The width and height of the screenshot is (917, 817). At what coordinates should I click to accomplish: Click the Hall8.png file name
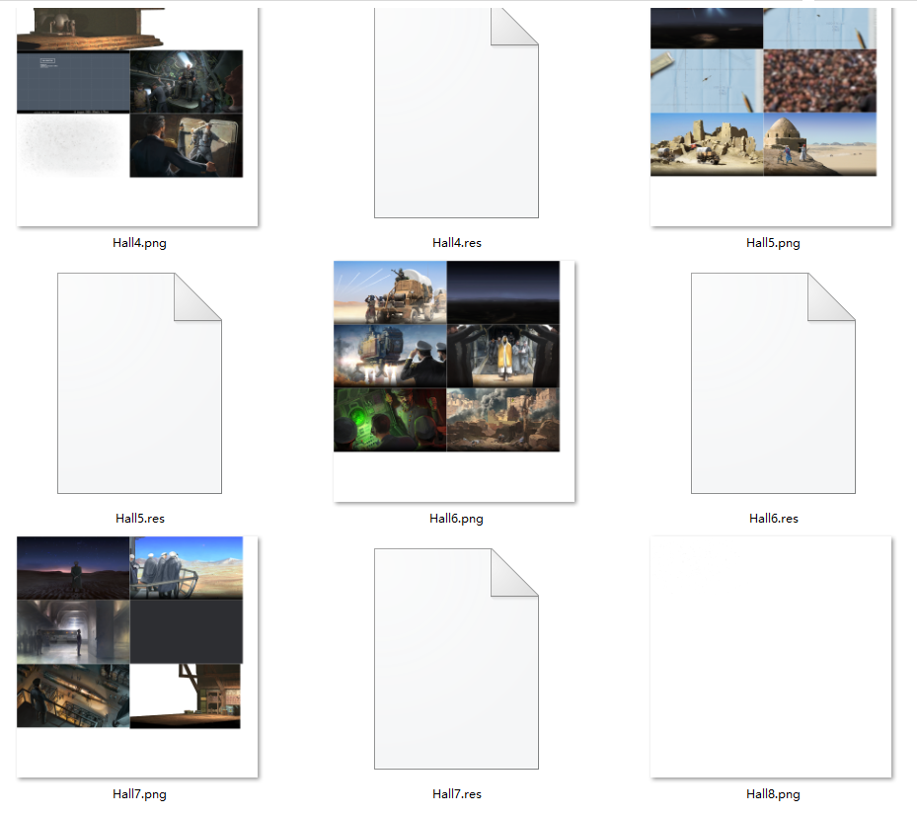tap(773, 794)
